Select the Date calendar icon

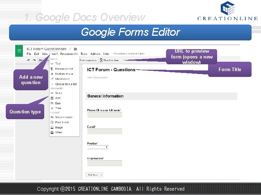(52, 103)
